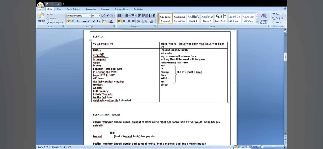Shrink font size with small A icon
Image resolution: width=323 pixels, height=149 pixels.
click(x=108, y=16)
